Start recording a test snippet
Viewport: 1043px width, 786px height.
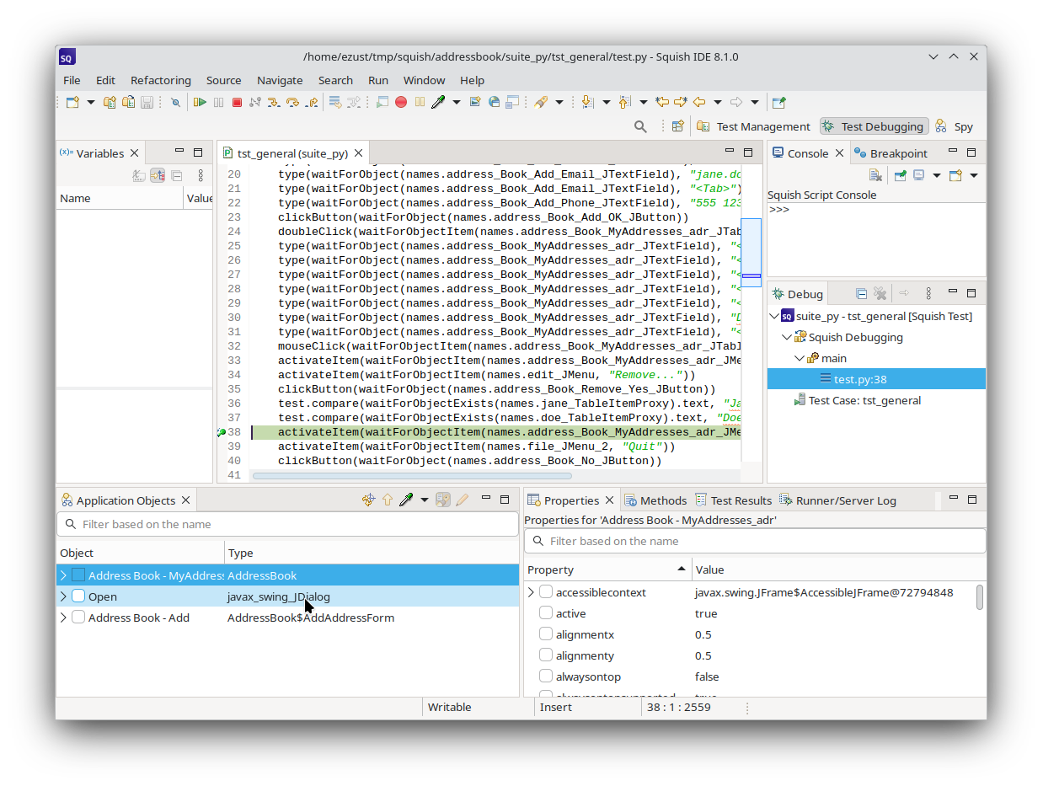coord(400,101)
